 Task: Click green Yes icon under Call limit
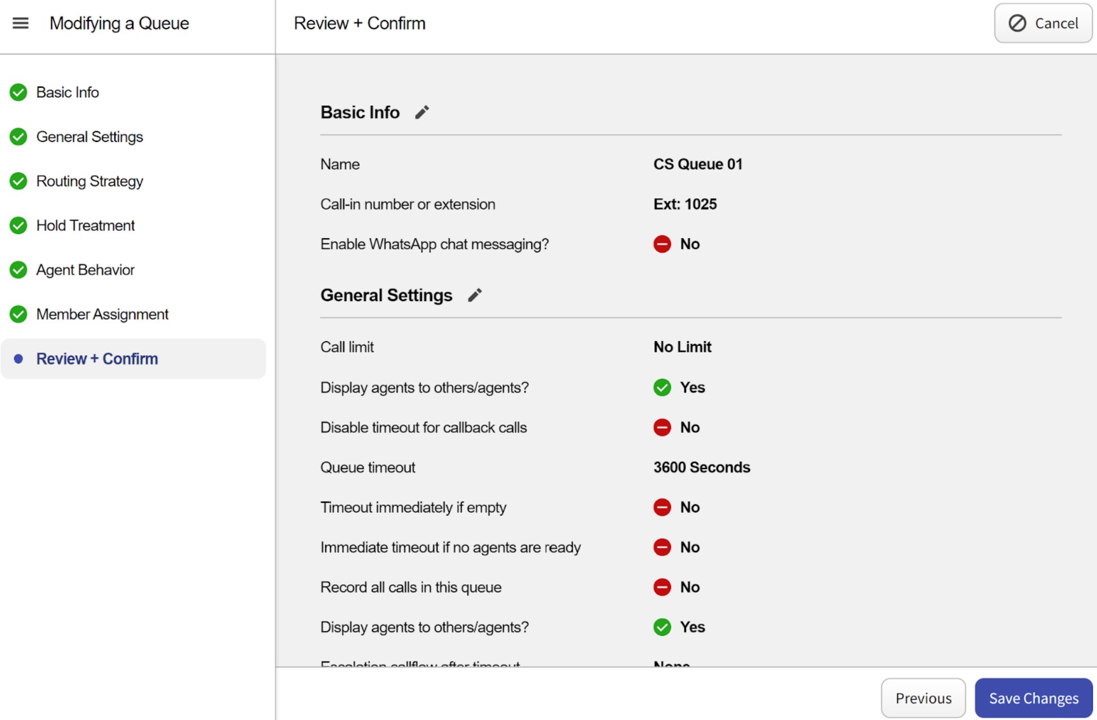coord(662,387)
